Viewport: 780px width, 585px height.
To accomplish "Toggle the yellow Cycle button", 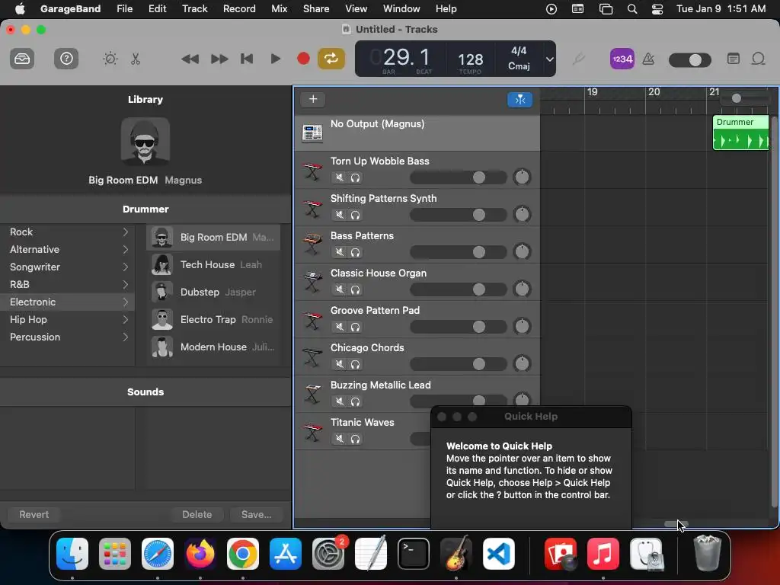I will [331, 59].
